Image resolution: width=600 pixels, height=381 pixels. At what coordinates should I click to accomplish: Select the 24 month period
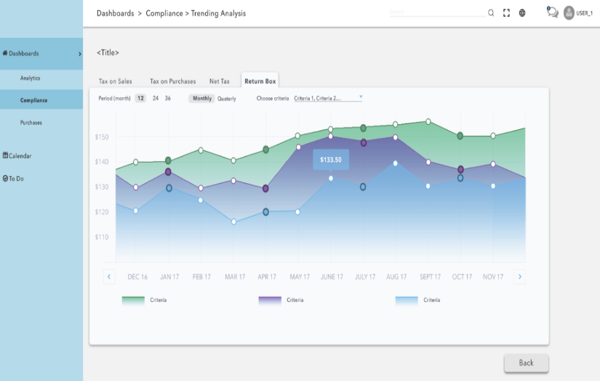pyautogui.click(x=156, y=99)
